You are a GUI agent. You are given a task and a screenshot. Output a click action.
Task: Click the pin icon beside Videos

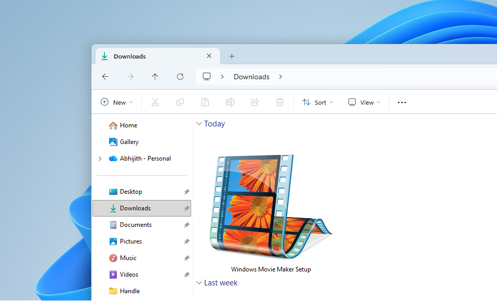(x=186, y=275)
